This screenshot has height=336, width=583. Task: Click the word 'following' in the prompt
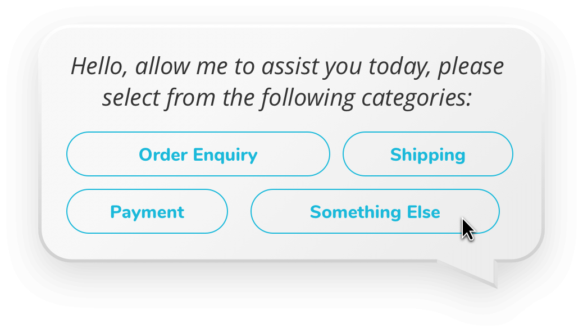click(308, 98)
